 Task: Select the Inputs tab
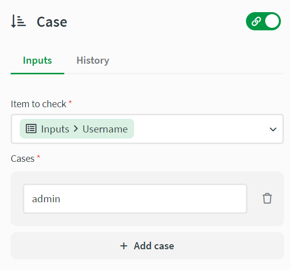tap(37, 61)
